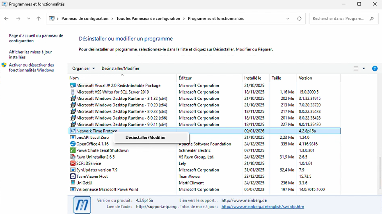382x214 pixels.
Task: Open recent locations dropdown next to forward arrow
Action: [x=29, y=19]
